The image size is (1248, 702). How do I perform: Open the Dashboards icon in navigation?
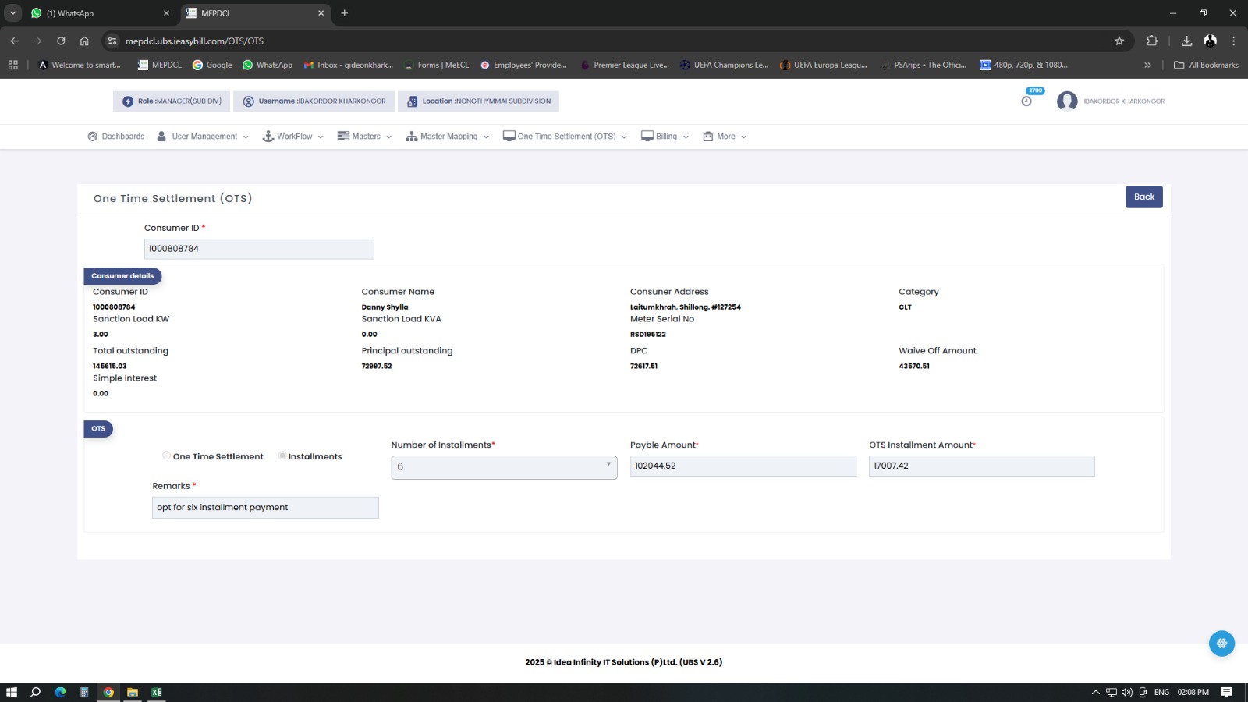93,136
